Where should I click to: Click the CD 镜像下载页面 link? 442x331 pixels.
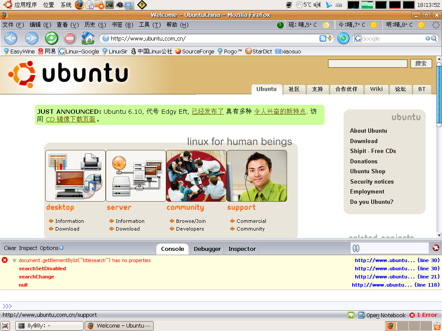click(x=70, y=119)
